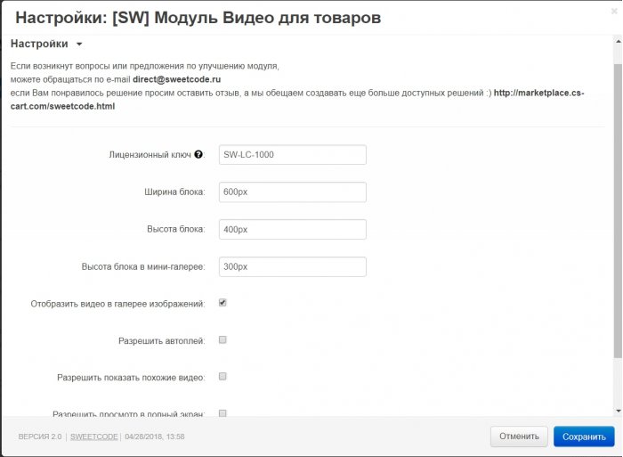
Task: Click the scrollbar down arrow
Action: [x=618, y=412]
